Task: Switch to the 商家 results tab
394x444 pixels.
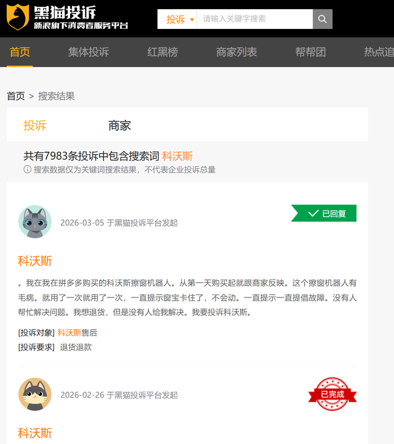Action: pyautogui.click(x=119, y=126)
